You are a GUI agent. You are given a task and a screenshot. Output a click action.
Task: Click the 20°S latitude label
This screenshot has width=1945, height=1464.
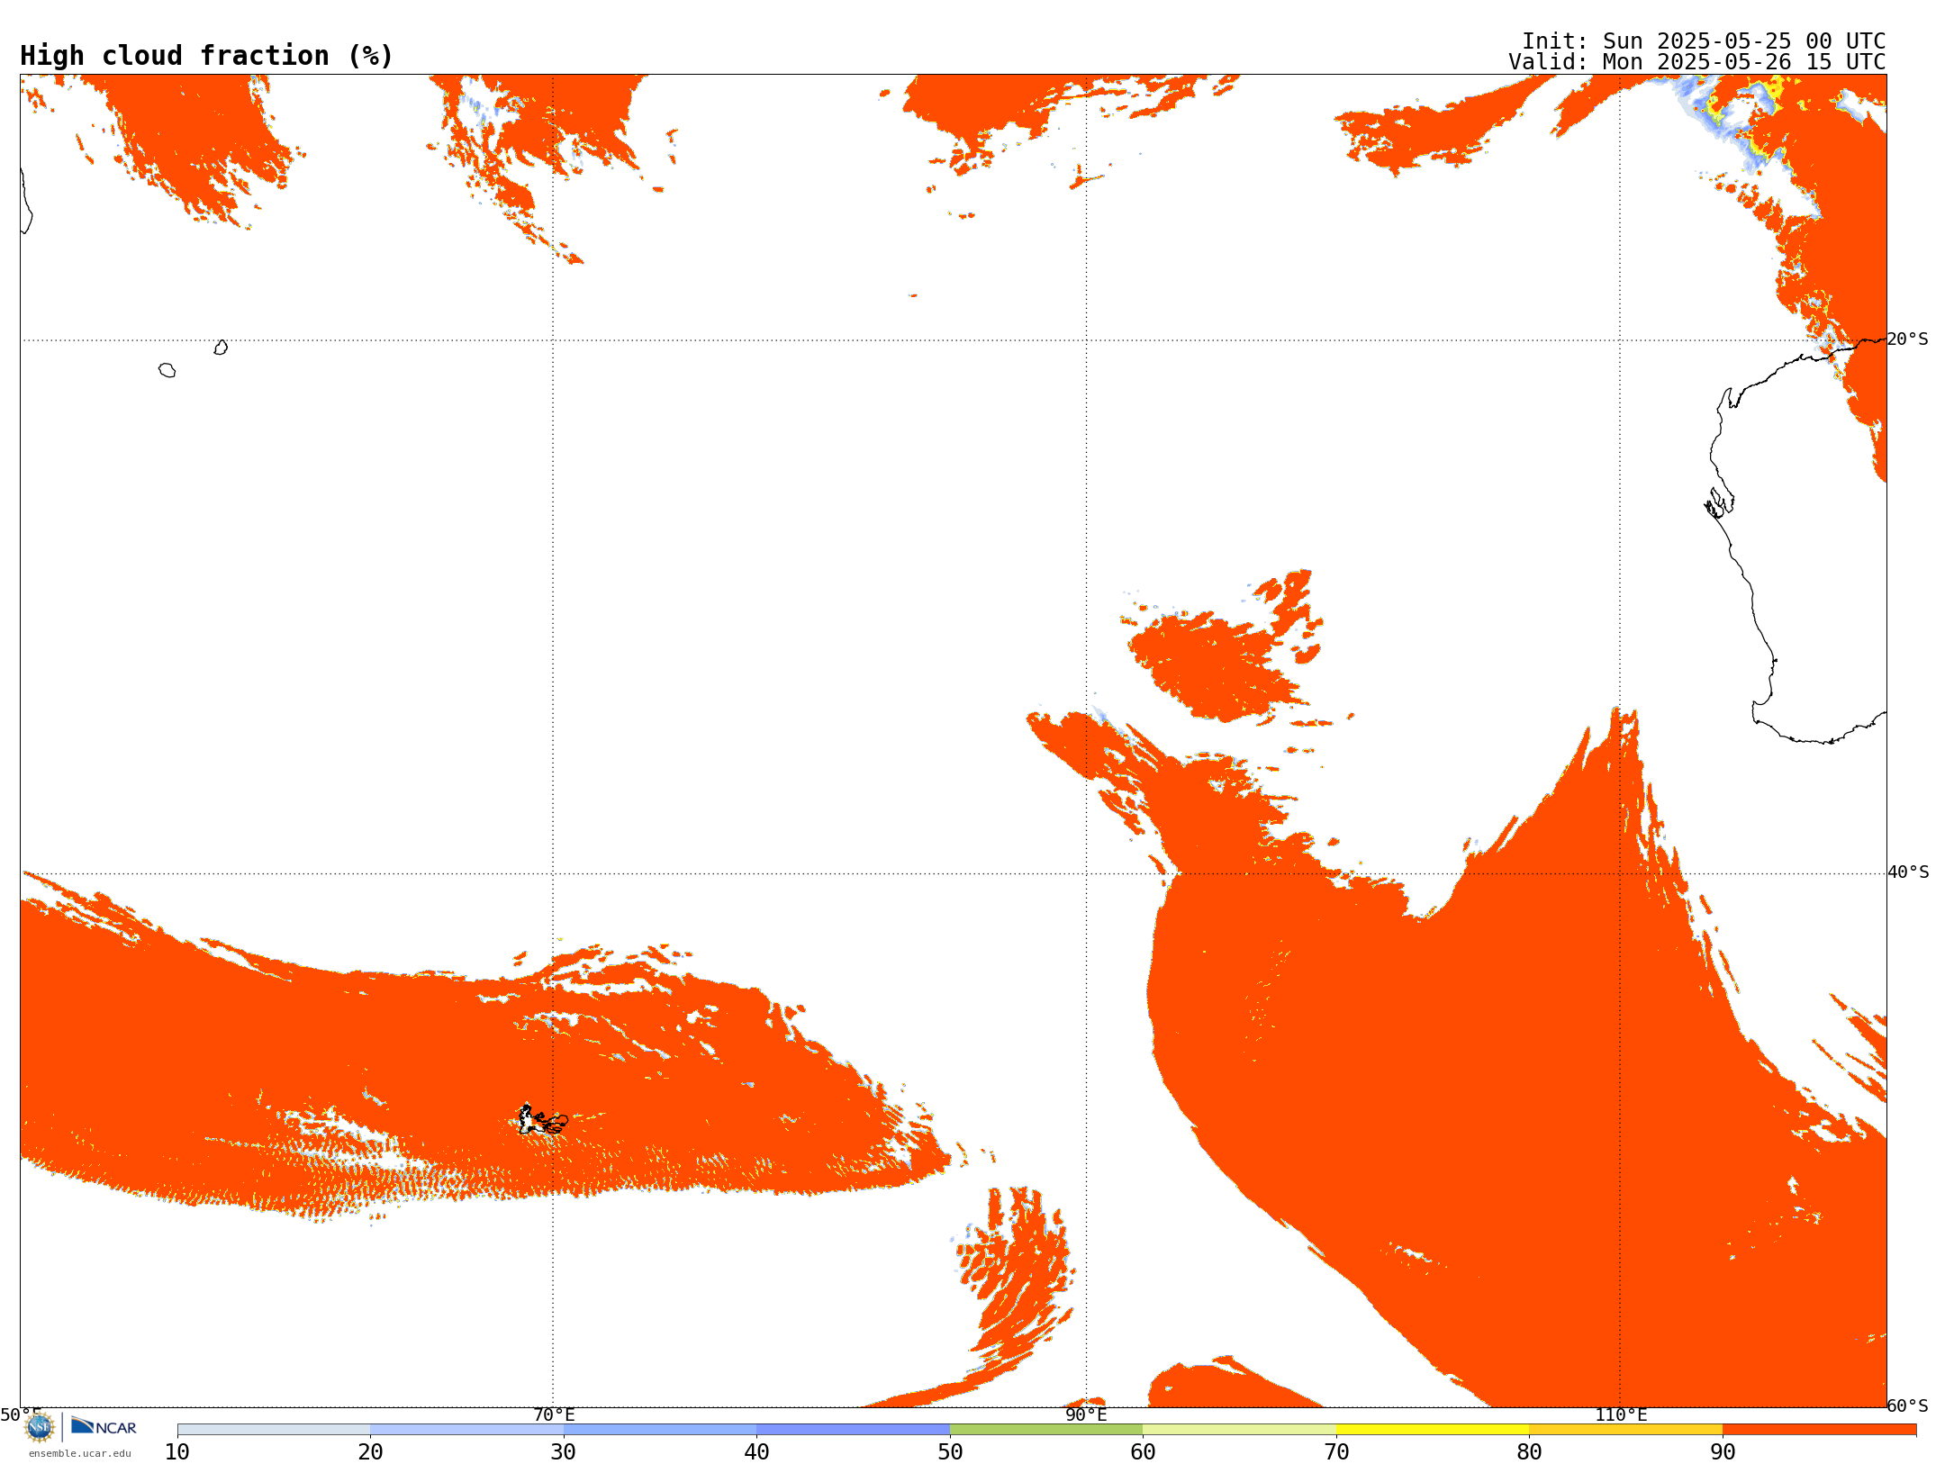point(1907,339)
